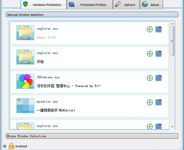Image resolution: width=184 pixels, height=150 pixels.
Task: Add myeditor.exe using green plus icon
Action: pyautogui.click(x=150, y=102)
